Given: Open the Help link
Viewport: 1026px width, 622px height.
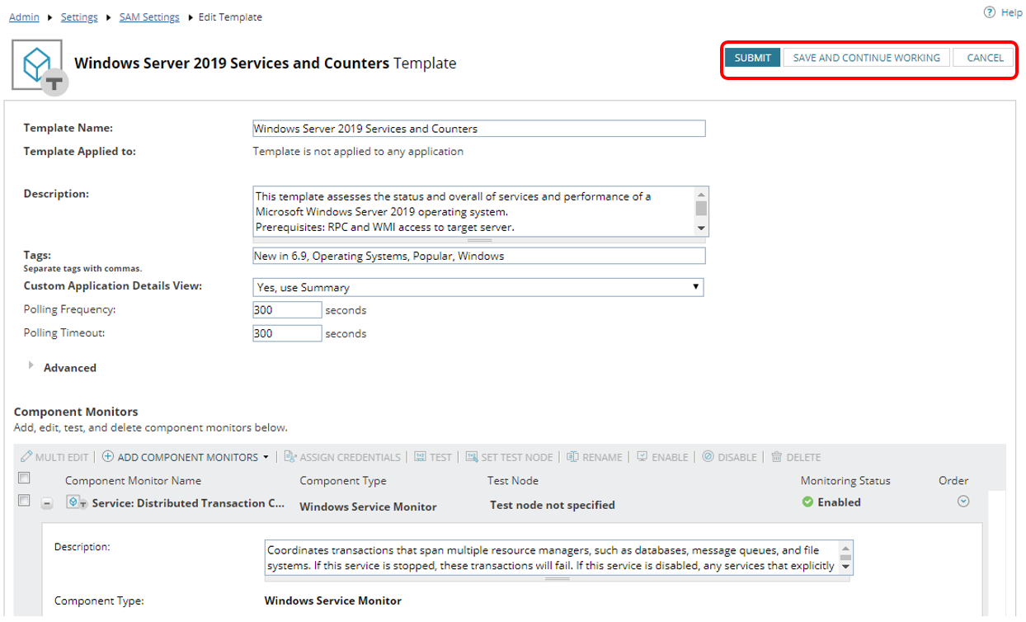Looking at the screenshot, I should coord(1011,12).
